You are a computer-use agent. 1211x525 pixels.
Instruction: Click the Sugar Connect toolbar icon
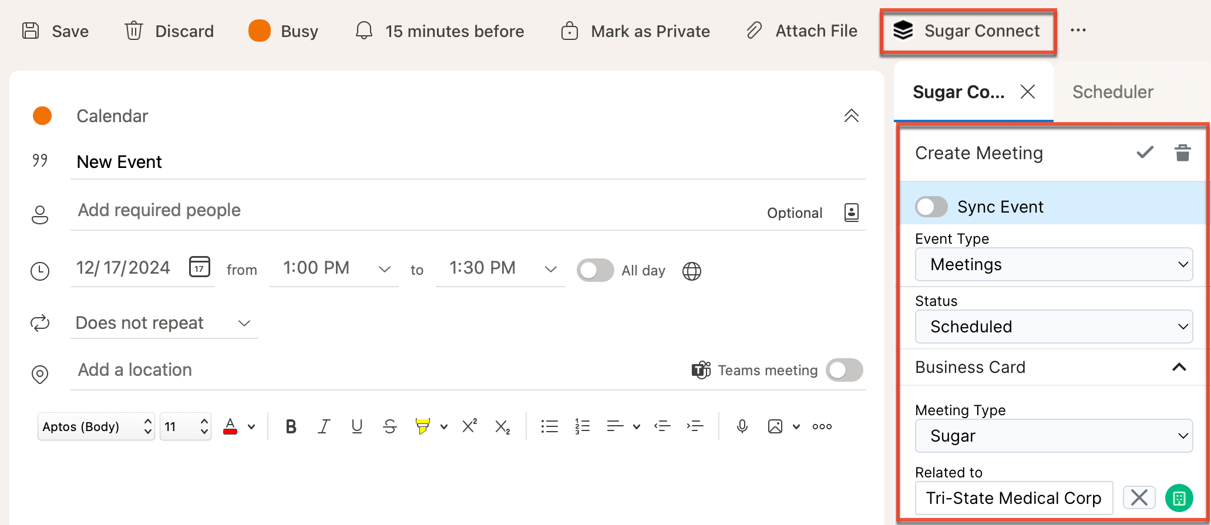pos(903,31)
